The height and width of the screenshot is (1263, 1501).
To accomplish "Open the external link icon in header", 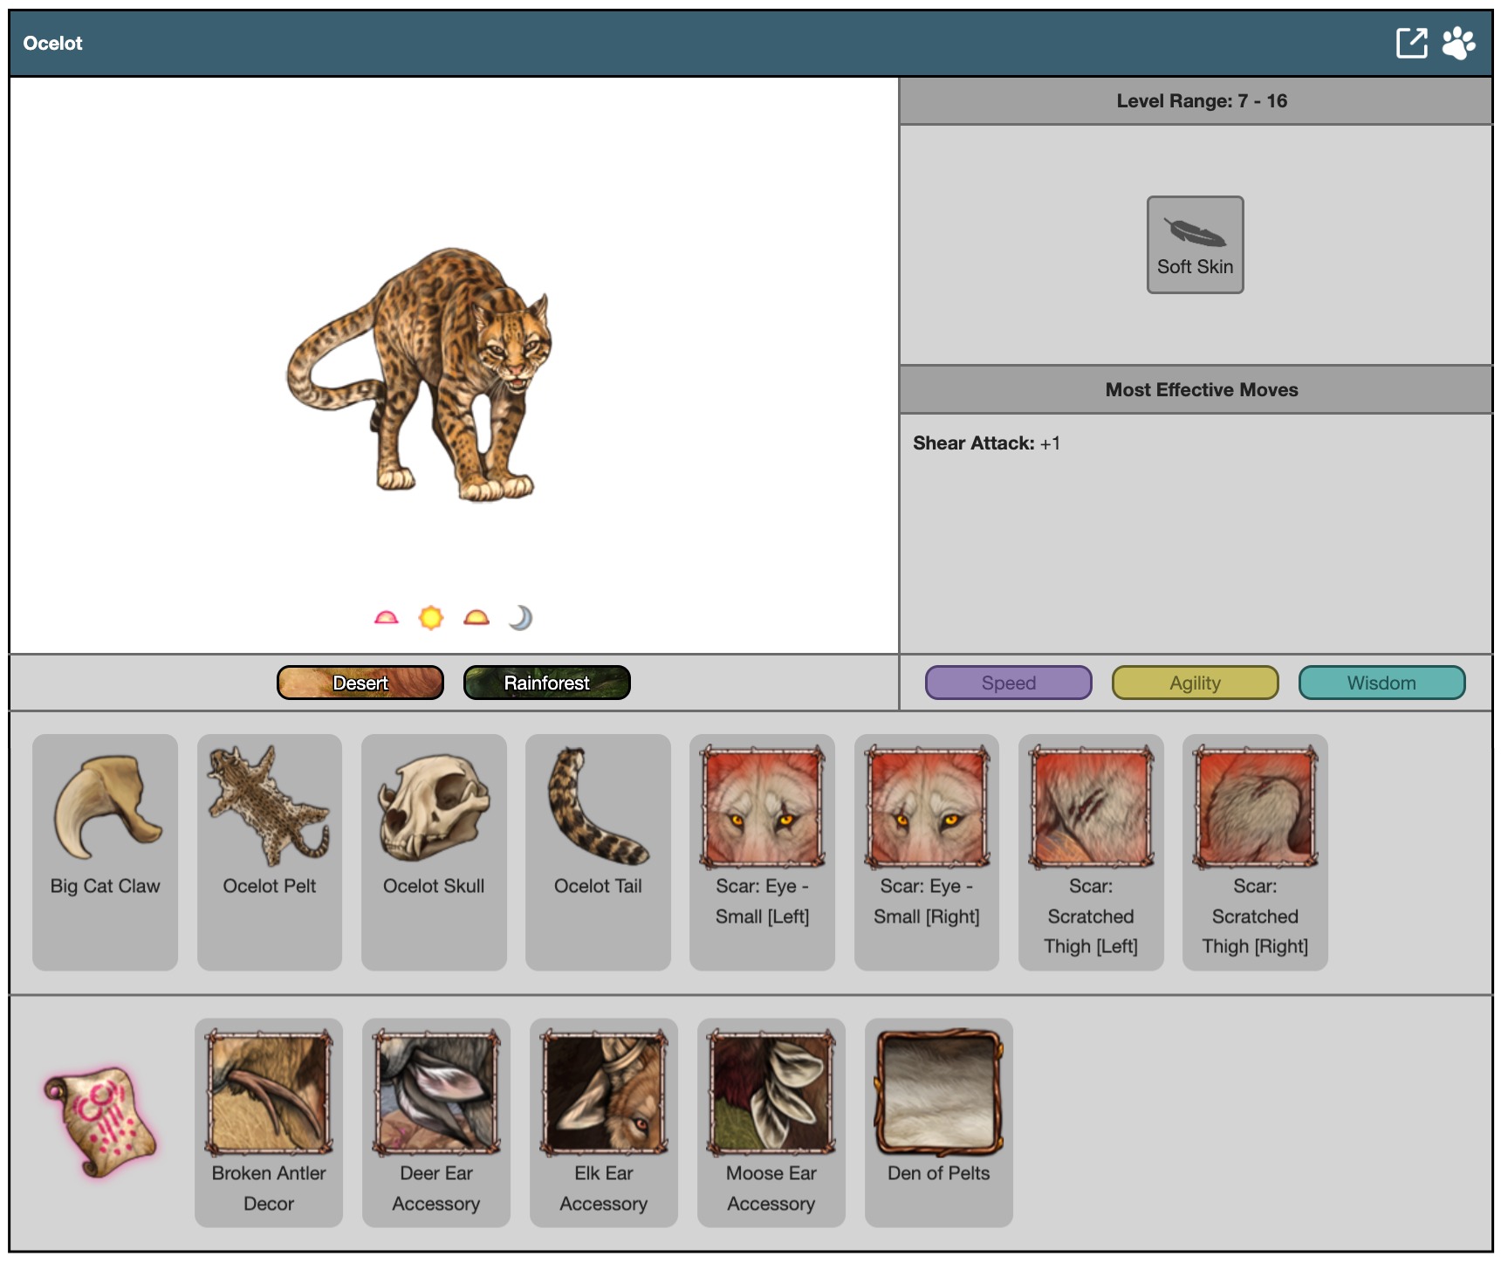I will pos(1411,43).
